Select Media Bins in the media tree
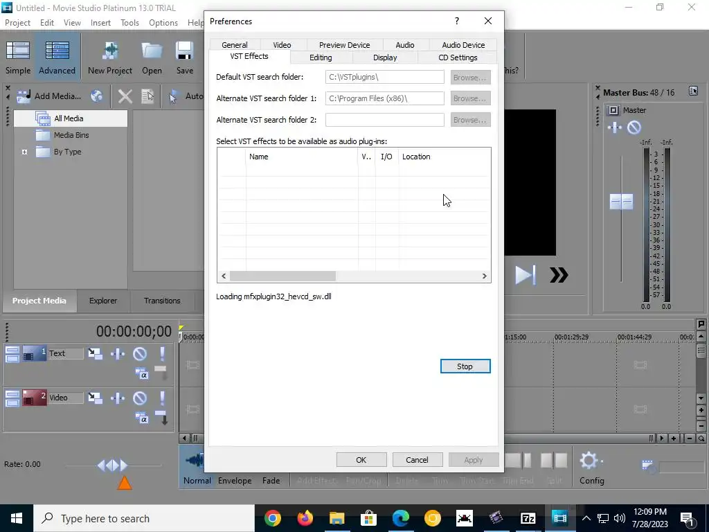709x532 pixels. tap(71, 135)
